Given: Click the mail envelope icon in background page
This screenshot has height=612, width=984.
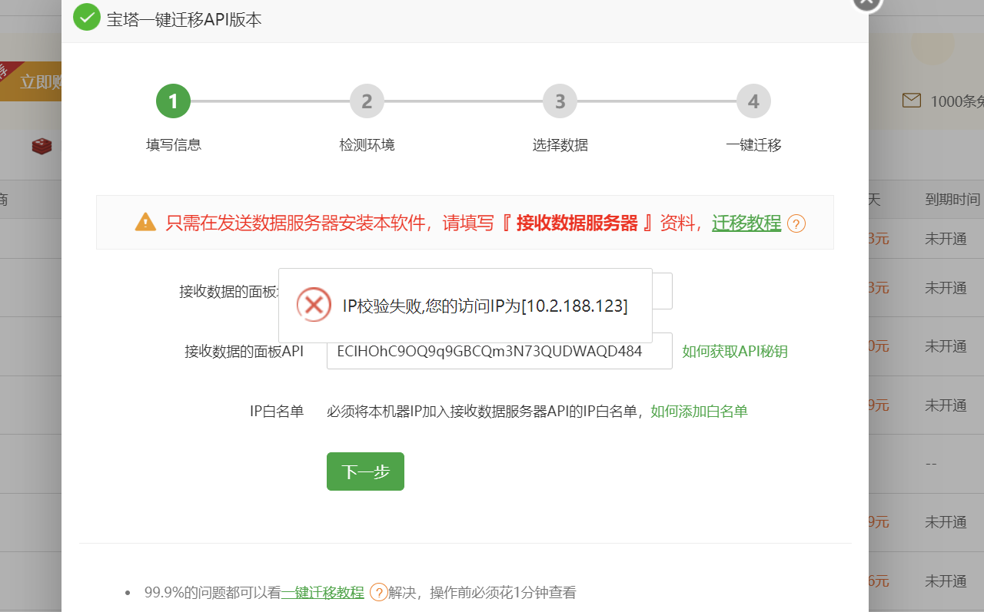Looking at the screenshot, I should [x=912, y=101].
